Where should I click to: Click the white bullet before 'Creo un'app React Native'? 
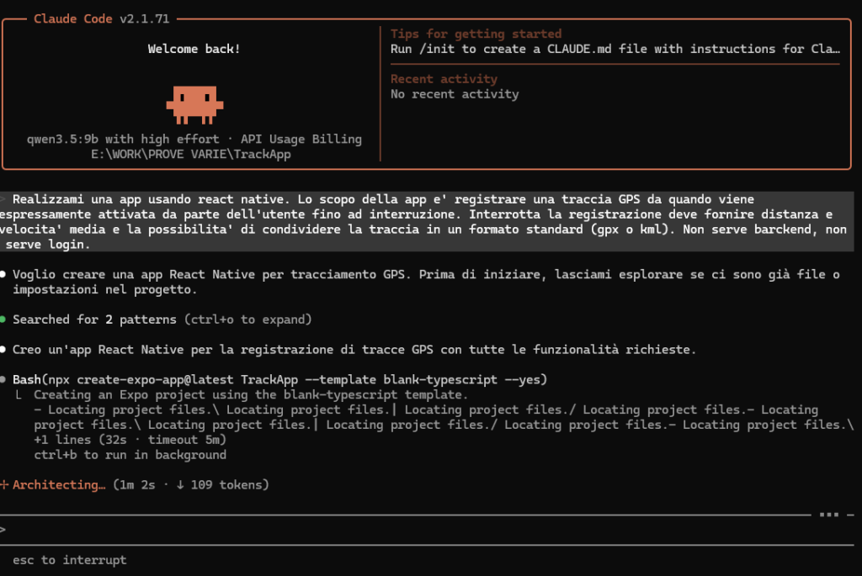[x=4, y=349]
